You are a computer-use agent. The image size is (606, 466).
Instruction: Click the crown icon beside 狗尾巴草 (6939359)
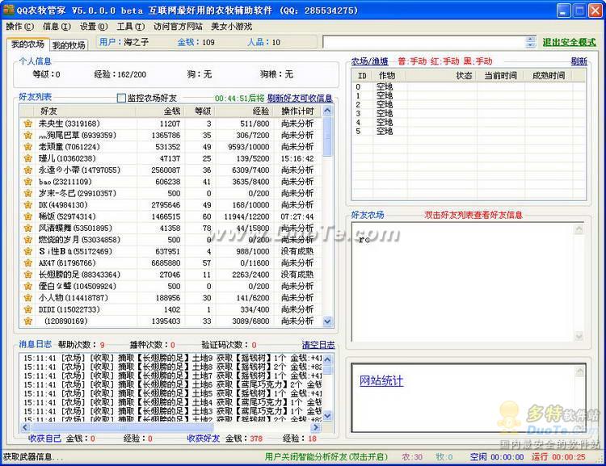[x=27, y=135]
